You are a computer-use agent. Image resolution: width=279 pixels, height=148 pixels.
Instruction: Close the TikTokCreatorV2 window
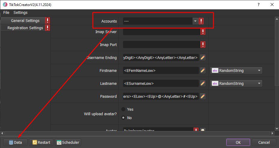pos(272,5)
